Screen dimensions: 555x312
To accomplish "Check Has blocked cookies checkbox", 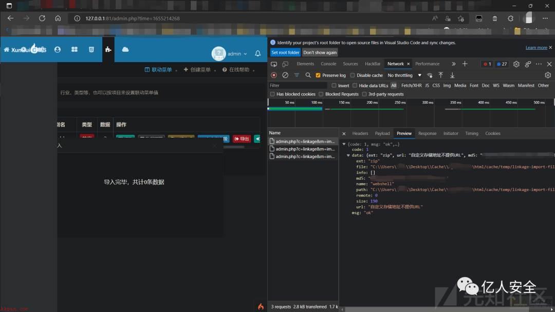I will tap(272, 94).
